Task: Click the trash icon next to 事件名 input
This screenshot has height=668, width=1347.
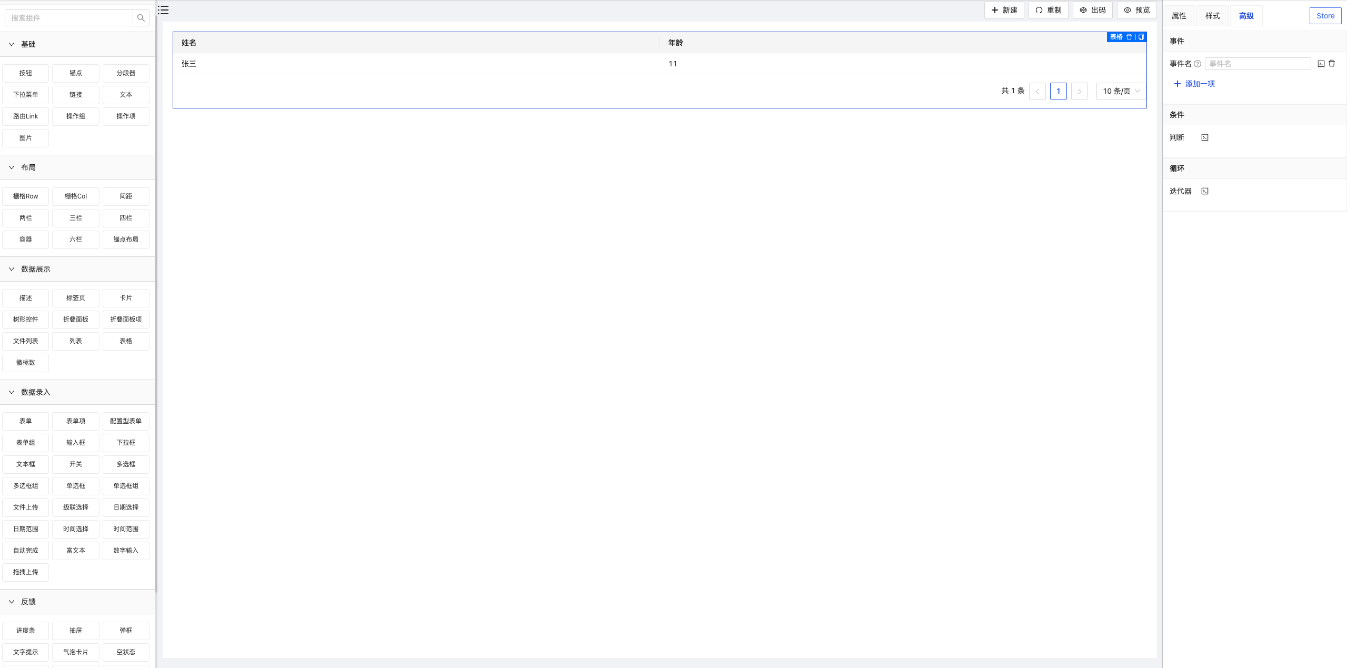Action: click(1332, 64)
